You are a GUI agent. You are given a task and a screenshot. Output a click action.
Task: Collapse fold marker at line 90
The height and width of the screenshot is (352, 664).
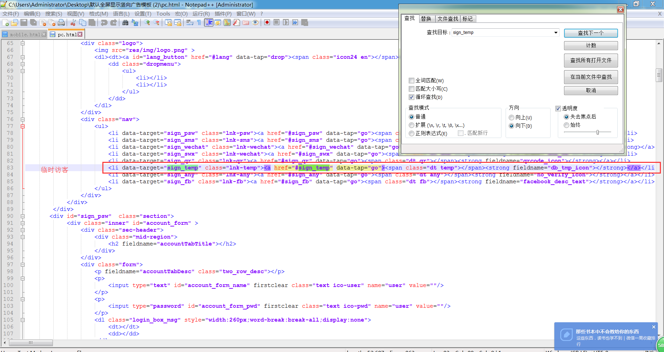click(x=22, y=216)
